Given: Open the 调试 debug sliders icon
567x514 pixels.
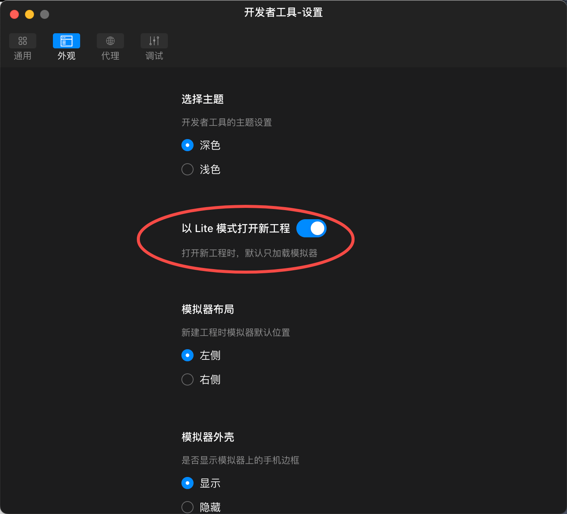Looking at the screenshot, I should [x=154, y=41].
